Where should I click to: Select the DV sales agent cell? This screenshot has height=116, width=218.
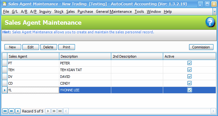(x=33, y=77)
